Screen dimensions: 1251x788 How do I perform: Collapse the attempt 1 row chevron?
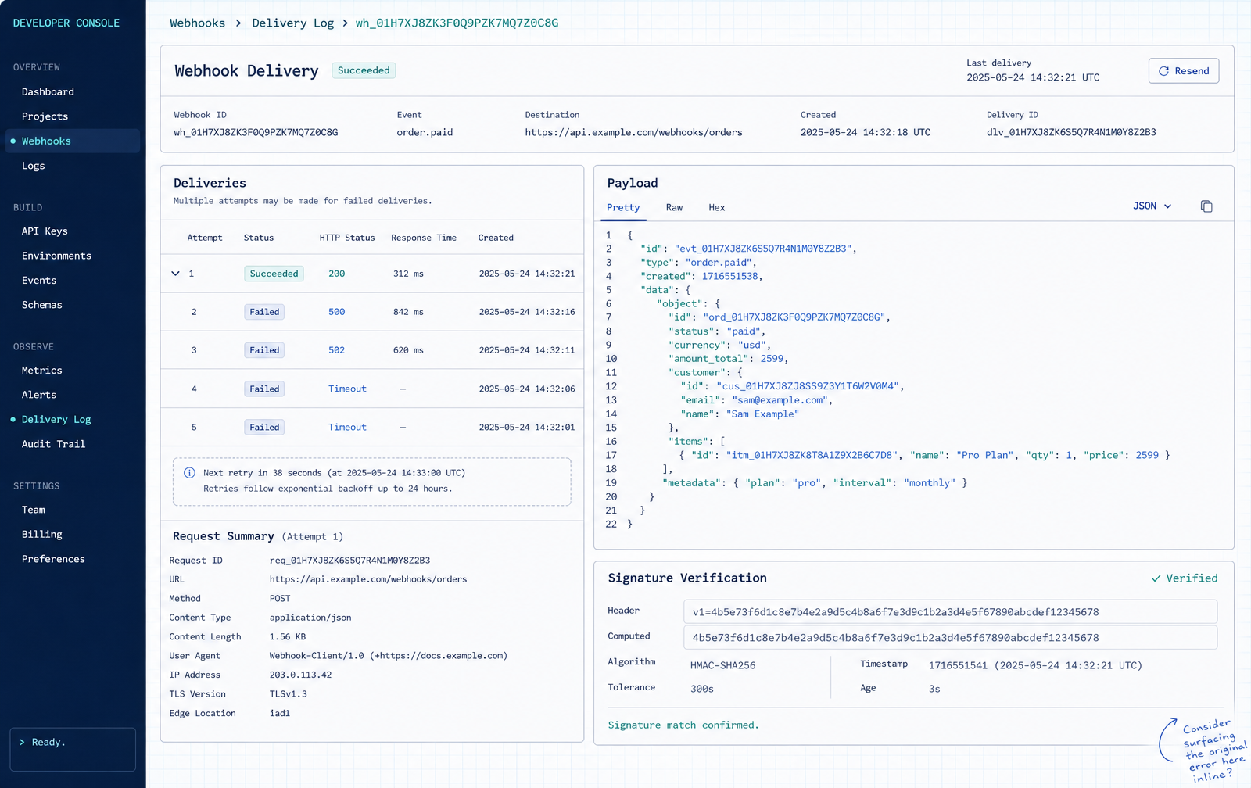[175, 274]
